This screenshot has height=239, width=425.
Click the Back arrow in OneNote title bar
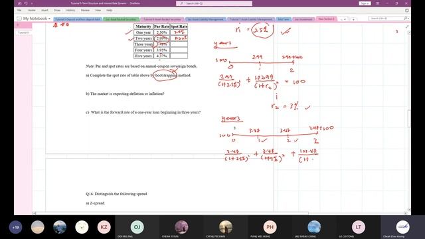click(x=19, y=3)
